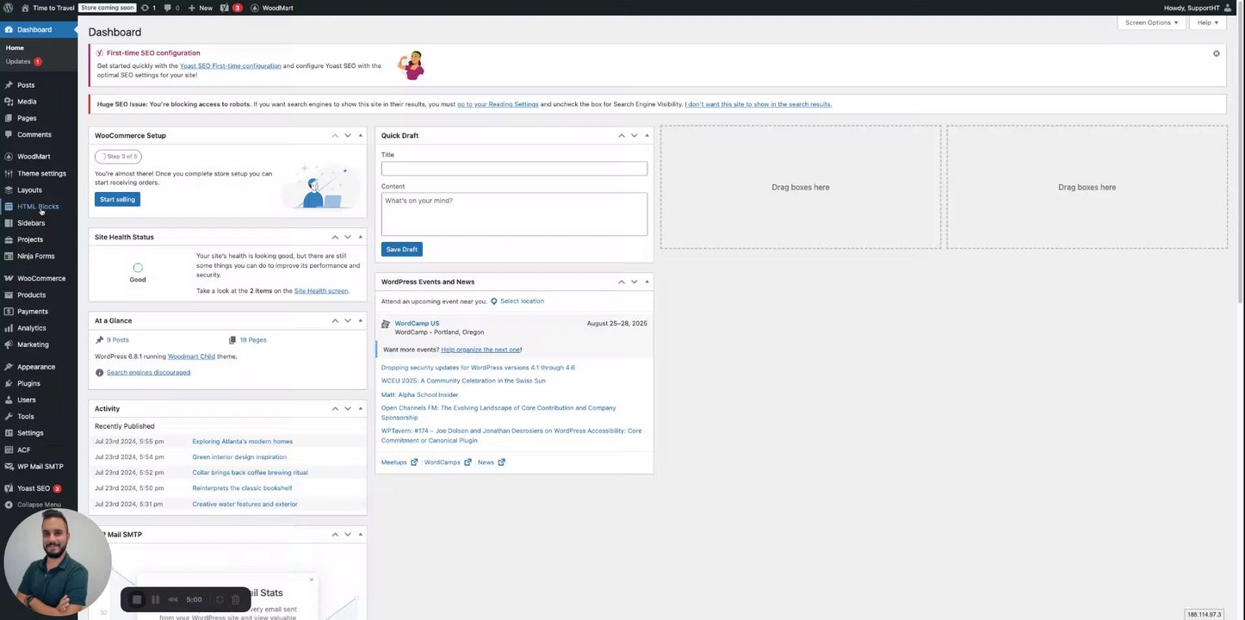Open HTML Blocks in sidebar menu
This screenshot has height=620, width=1245.
pos(38,207)
